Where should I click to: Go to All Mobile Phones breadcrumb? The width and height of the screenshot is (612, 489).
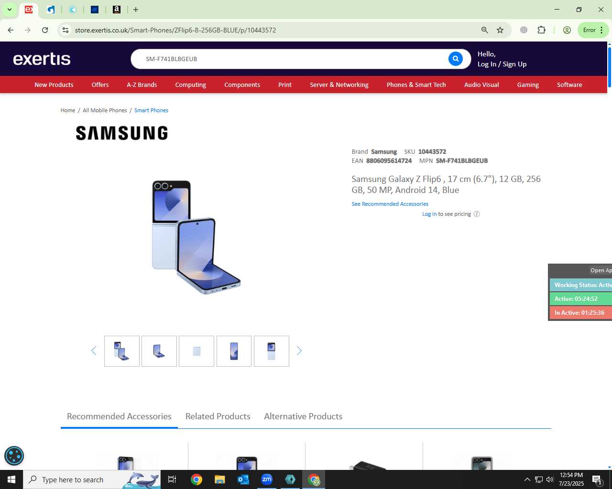(x=105, y=110)
